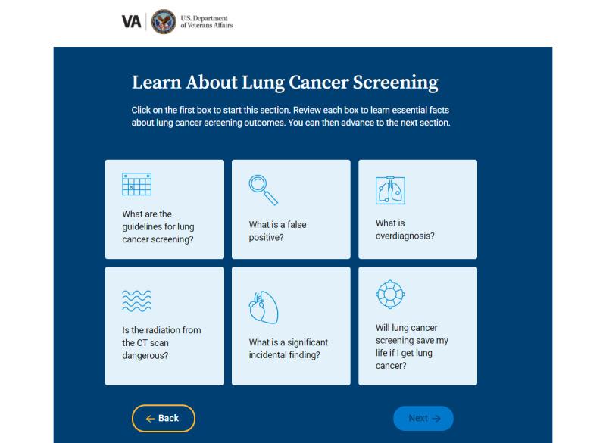
Task: Click the heart and lung incidental finding icon
Action: (263, 307)
